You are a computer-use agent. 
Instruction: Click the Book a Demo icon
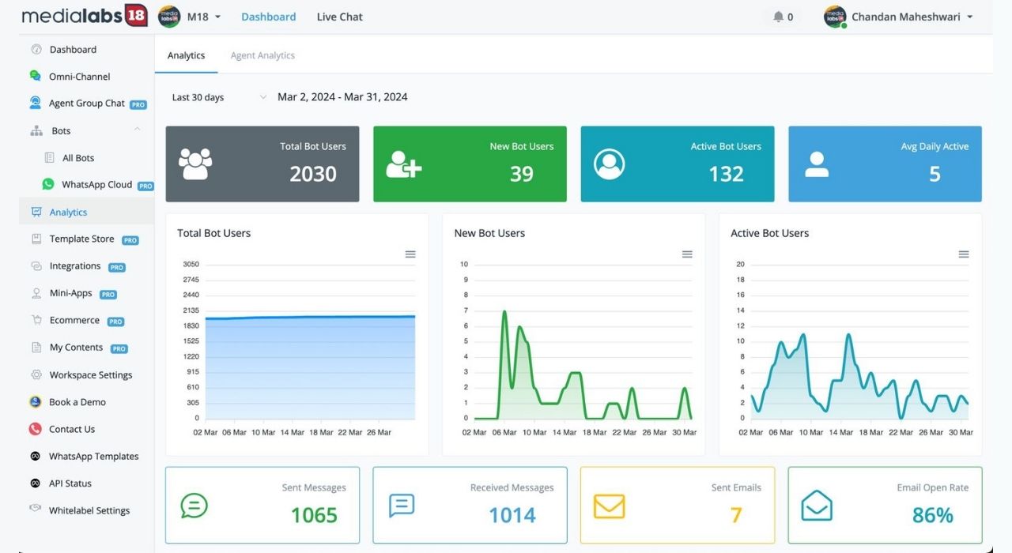click(36, 402)
